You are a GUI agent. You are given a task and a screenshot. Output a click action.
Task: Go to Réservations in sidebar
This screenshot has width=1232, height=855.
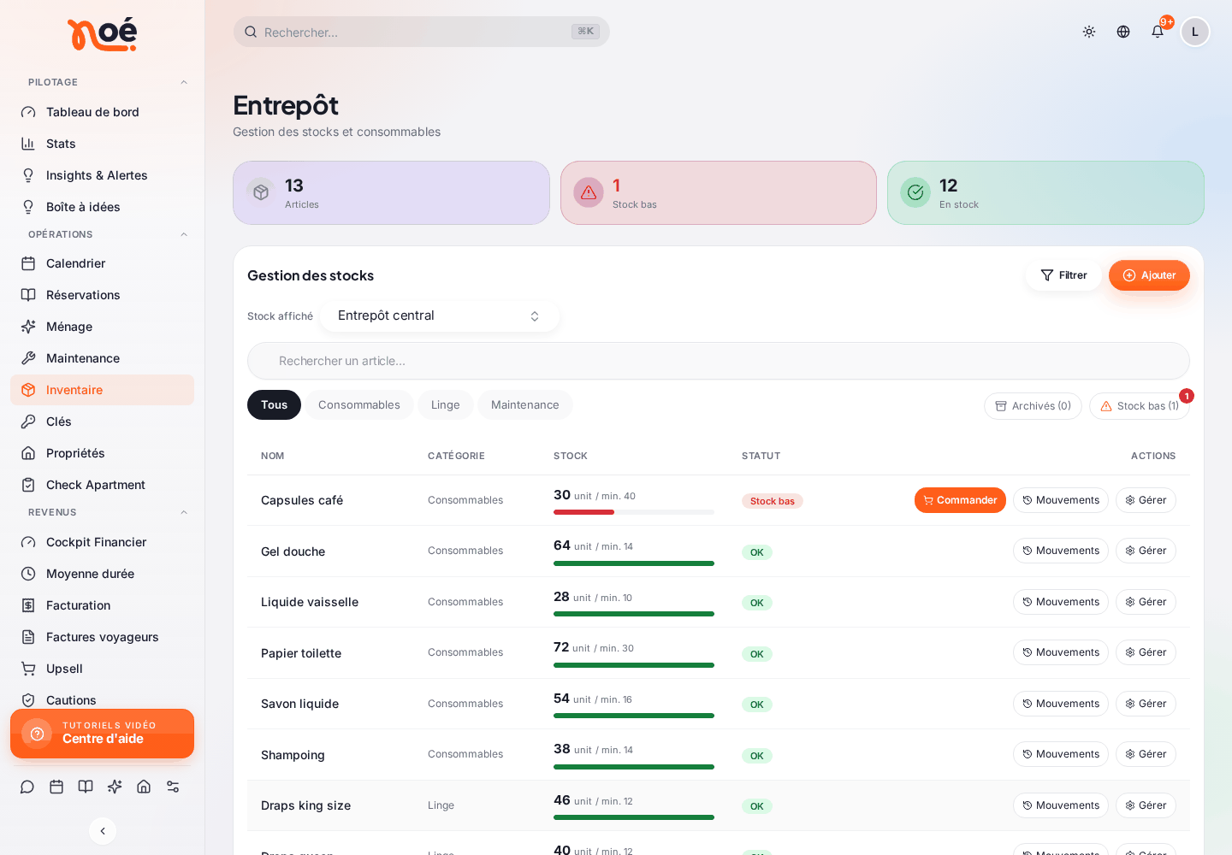pos(102,295)
